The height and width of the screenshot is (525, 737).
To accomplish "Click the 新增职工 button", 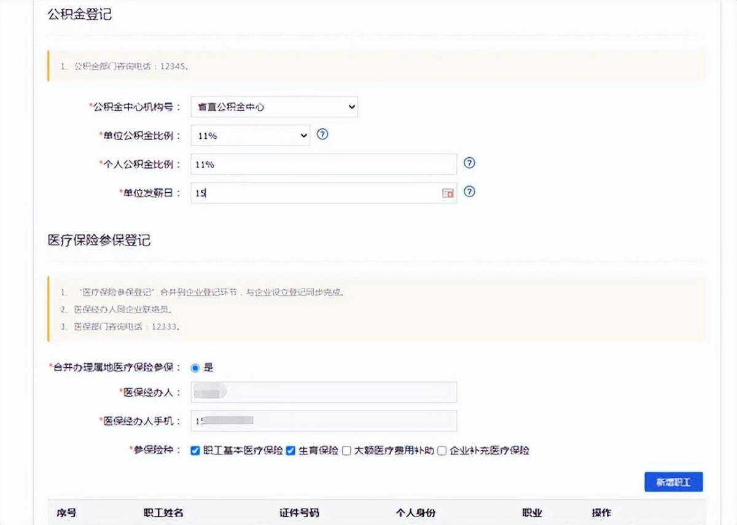I will [674, 482].
